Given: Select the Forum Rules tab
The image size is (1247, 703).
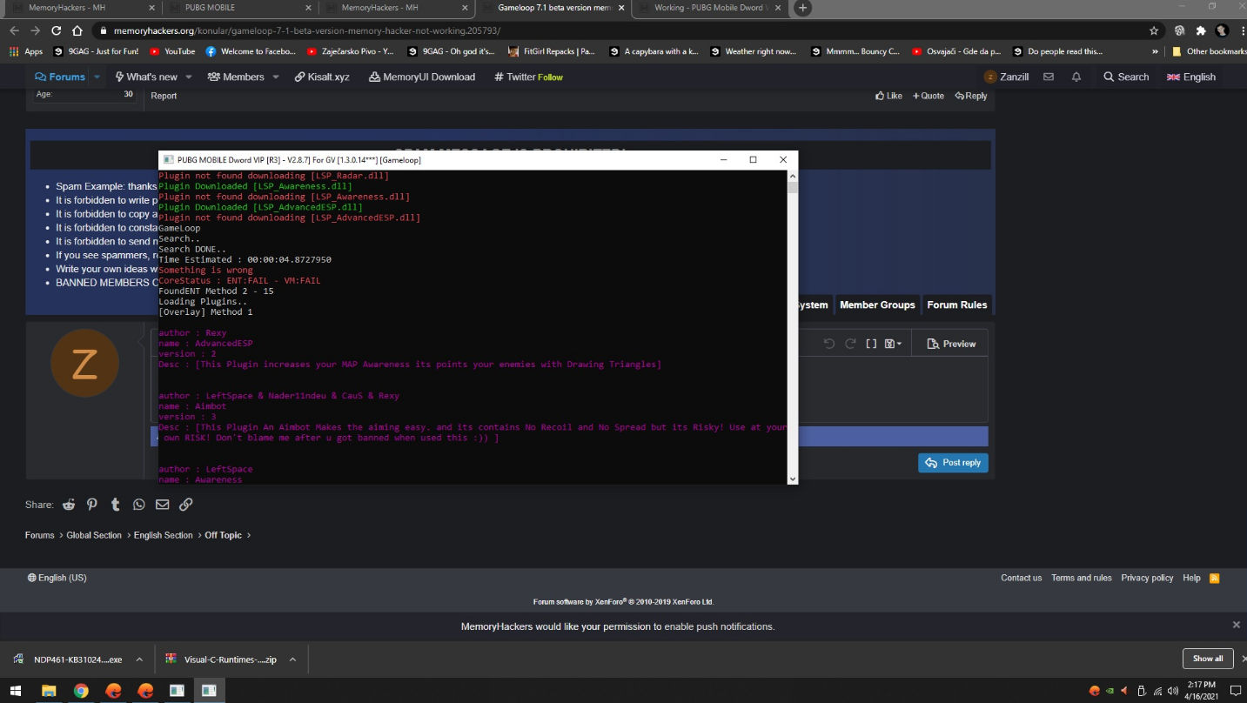Looking at the screenshot, I should click(x=957, y=305).
